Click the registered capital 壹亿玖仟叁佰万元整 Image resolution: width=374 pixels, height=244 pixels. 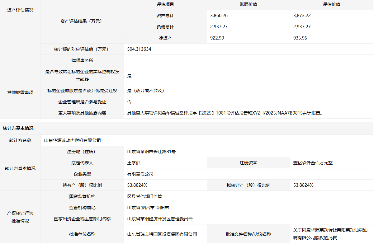313,163
